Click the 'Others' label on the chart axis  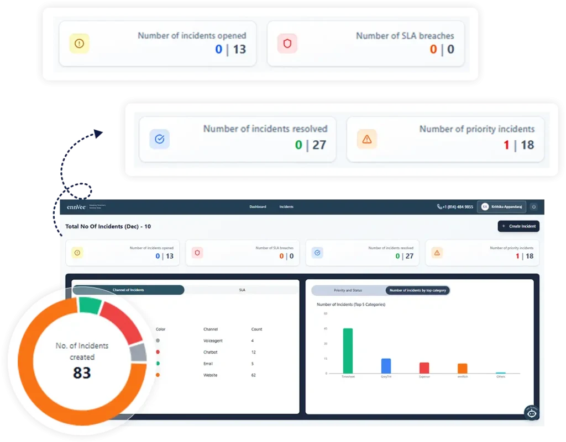(501, 377)
